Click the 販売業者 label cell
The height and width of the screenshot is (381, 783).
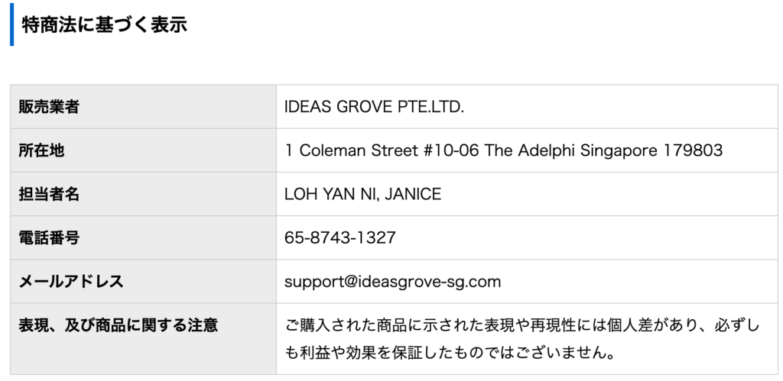(143, 107)
